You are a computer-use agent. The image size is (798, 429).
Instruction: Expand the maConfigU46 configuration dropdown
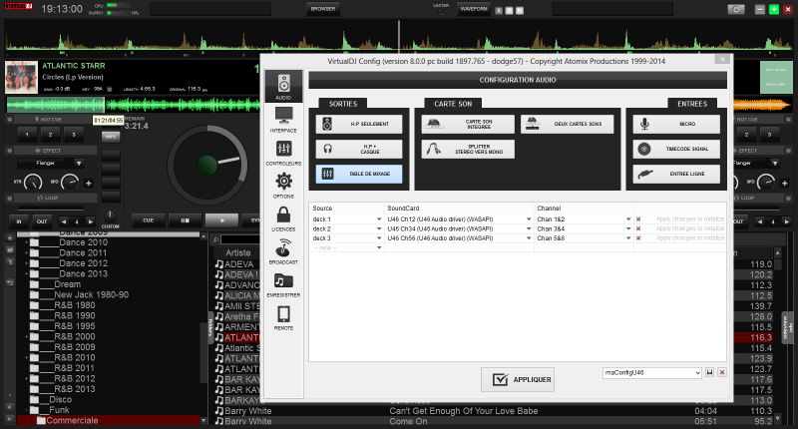pyautogui.click(x=697, y=372)
